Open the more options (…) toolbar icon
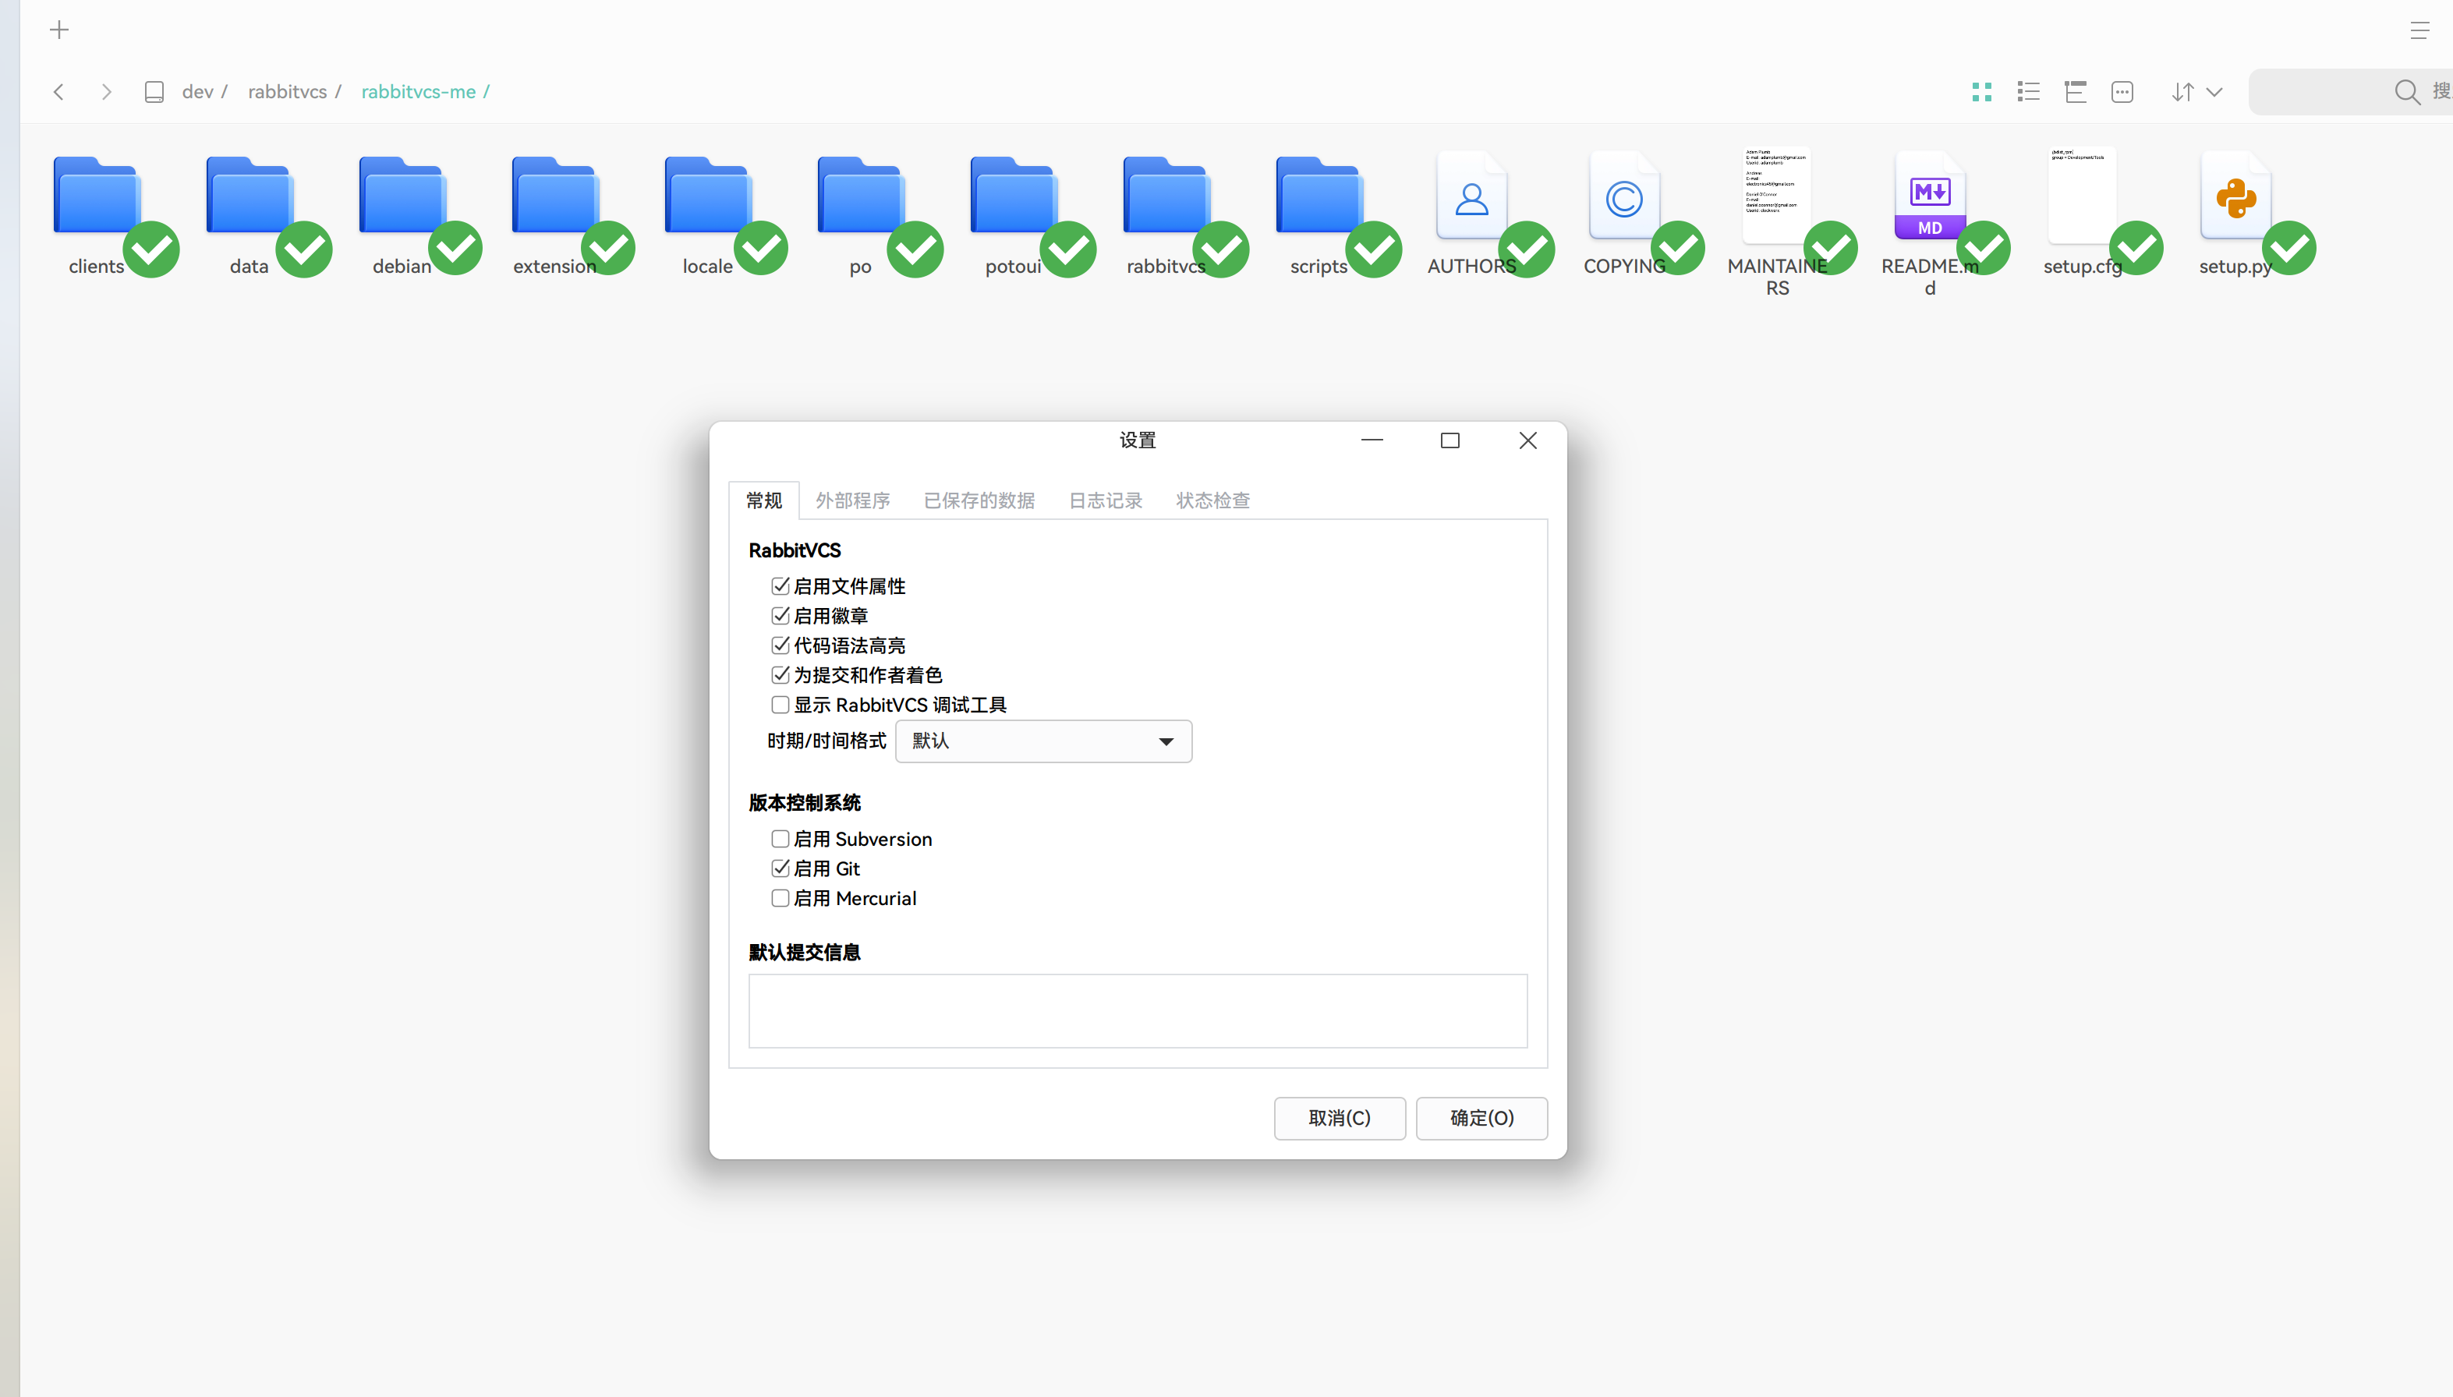This screenshot has width=2453, height=1397. [2121, 91]
